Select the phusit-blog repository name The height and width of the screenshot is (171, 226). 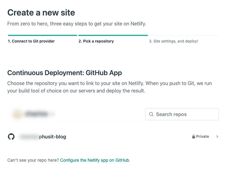[x=52, y=137]
